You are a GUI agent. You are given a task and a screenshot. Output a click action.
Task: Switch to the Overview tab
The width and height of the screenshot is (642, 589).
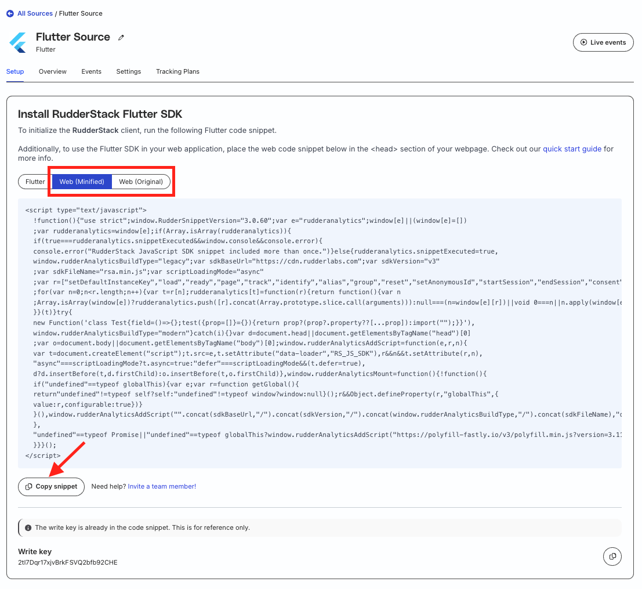tap(52, 71)
